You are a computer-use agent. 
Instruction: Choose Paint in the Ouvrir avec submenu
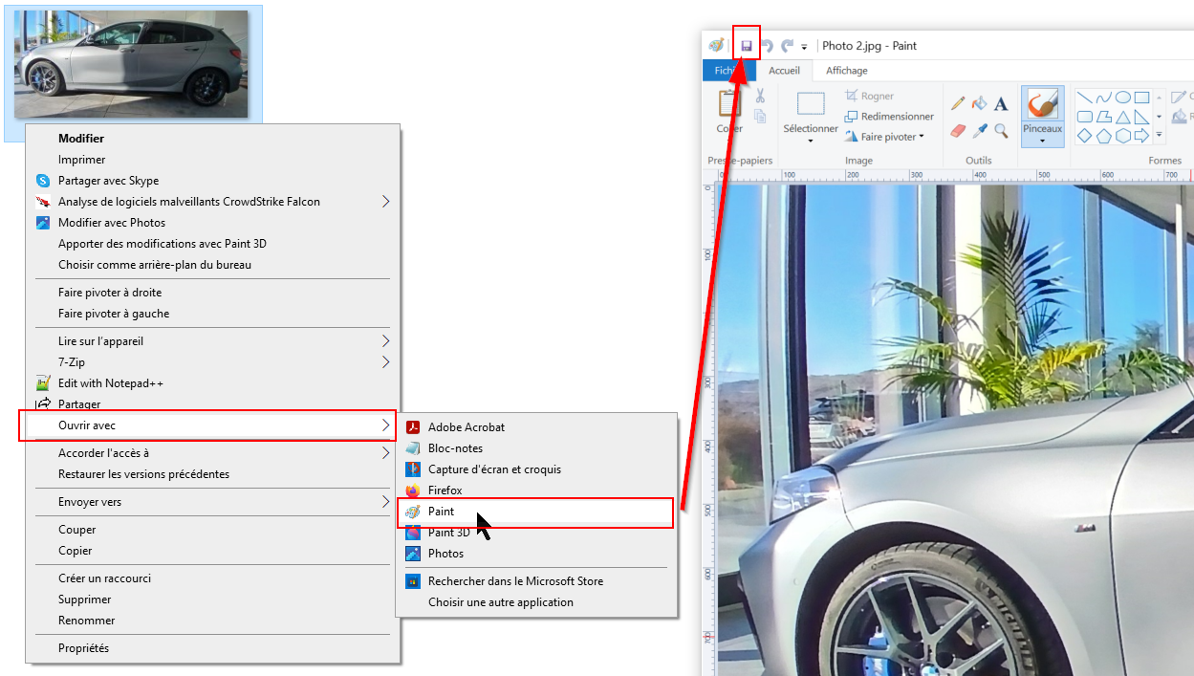(x=535, y=512)
